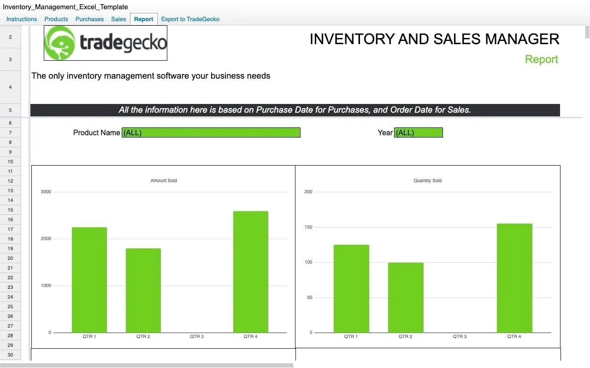Click the black information banner text
590x368 pixels.
[x=295, y=110]
